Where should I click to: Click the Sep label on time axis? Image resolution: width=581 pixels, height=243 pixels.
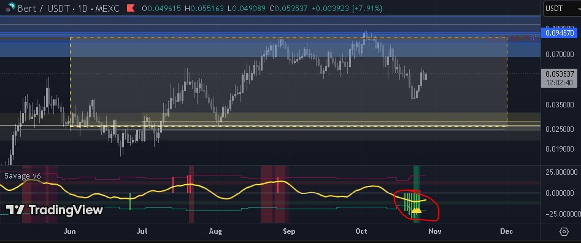(x=289, y=231)
